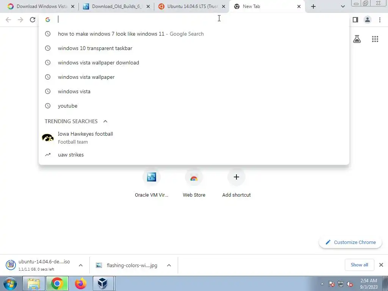Screen dimensions: 388x291
Task: Reload the current page
Action: pos(33,20)
